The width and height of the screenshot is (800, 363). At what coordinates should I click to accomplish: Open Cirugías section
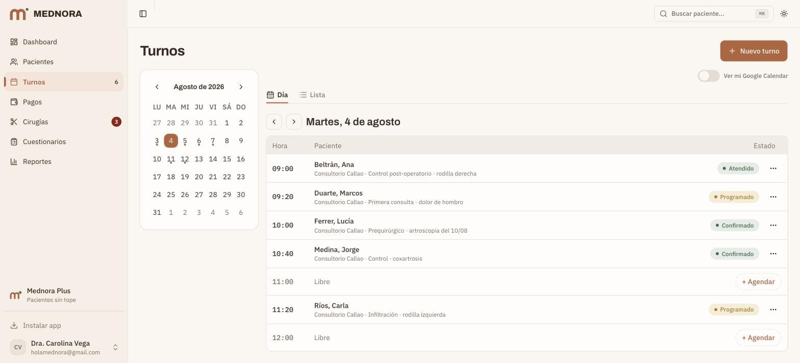[64, 122]
